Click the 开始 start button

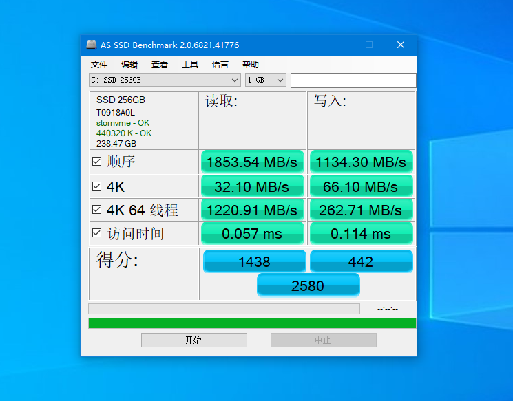coord(194,340)
